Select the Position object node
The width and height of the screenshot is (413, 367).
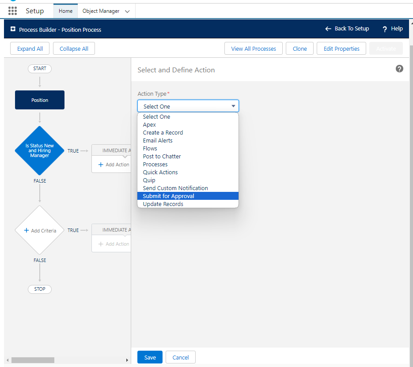pyautogui.click(x=40, y=100)
